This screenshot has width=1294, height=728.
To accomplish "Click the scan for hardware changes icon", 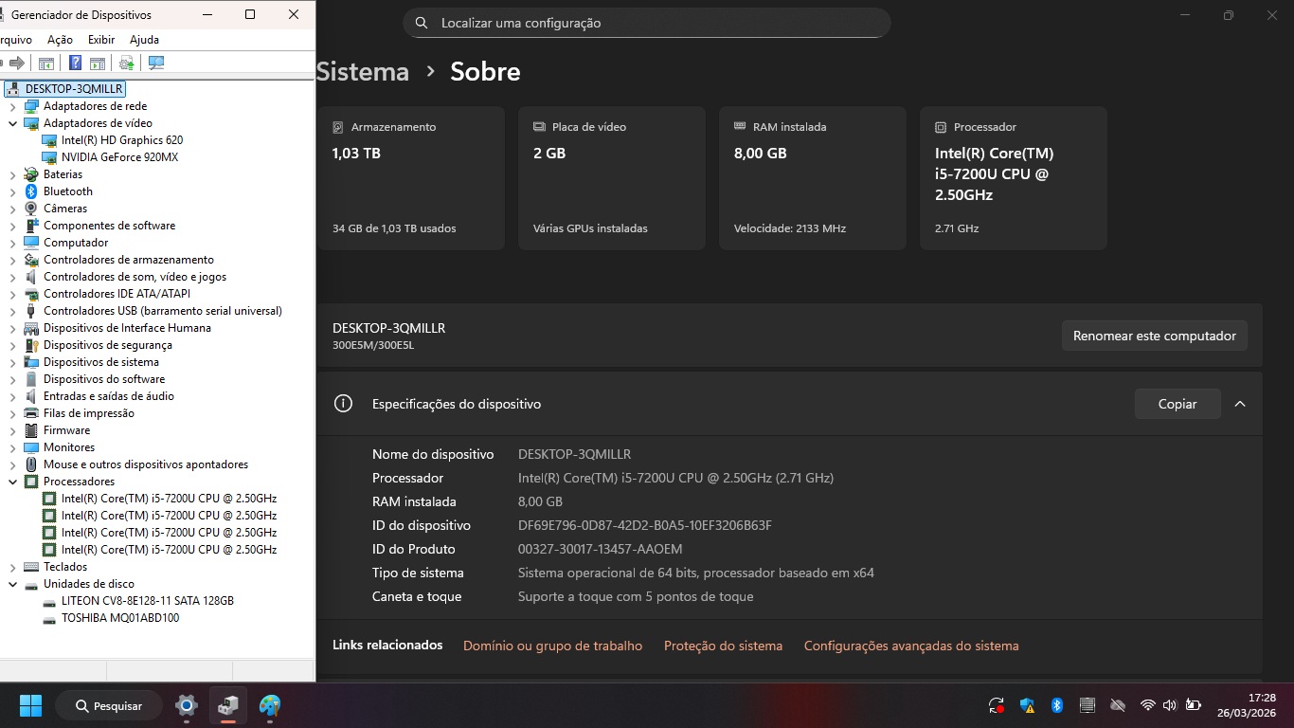I will 156,64.
